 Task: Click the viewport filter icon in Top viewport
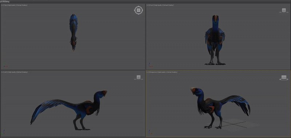pos(29,5)
